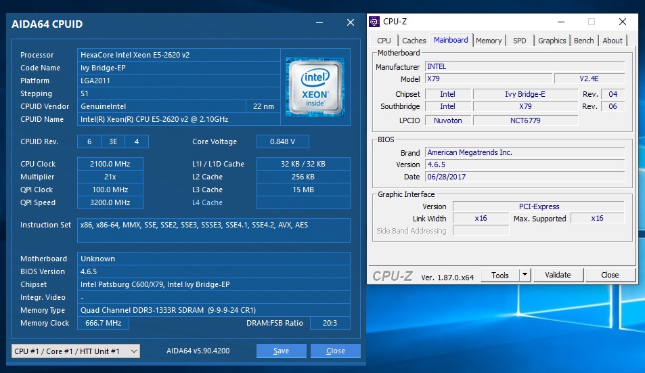Click the Model field X79 in CPU-Z
The image size is (645, 373).
[x=488, y=79]
